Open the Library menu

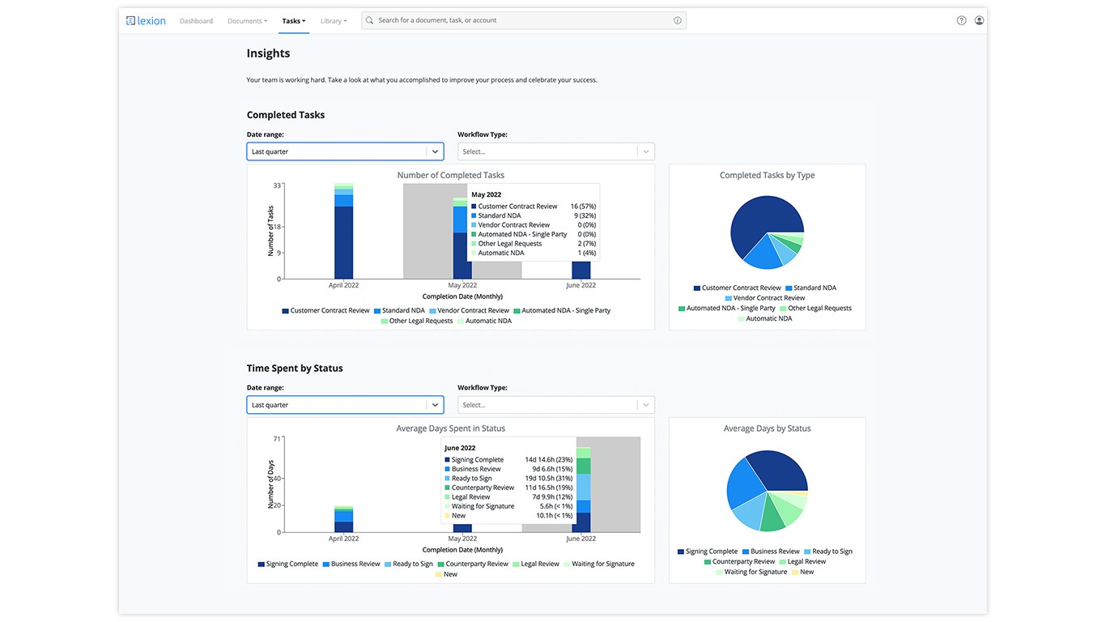point(333,21)
